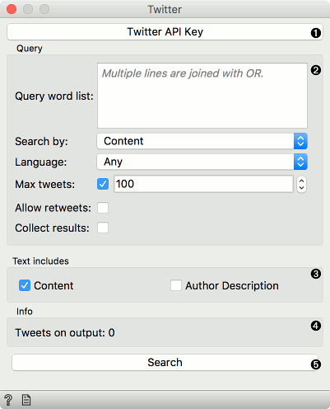Click annotation marker number 1
This screenshot has width=330, height=409.
(316, 33)
